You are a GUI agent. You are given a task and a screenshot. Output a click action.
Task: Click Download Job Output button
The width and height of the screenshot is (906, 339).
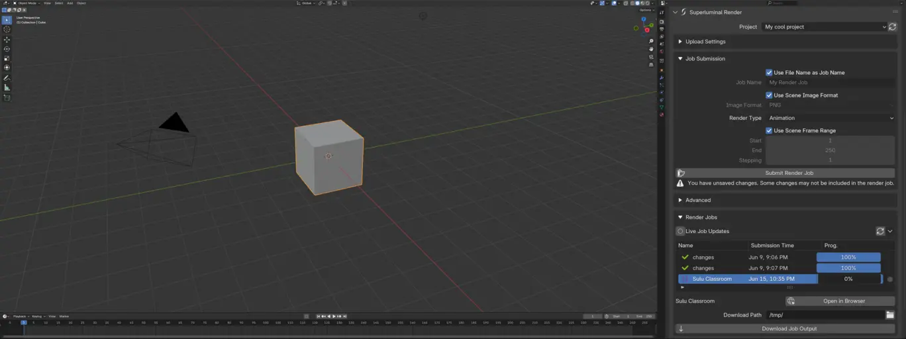[785, 328]
